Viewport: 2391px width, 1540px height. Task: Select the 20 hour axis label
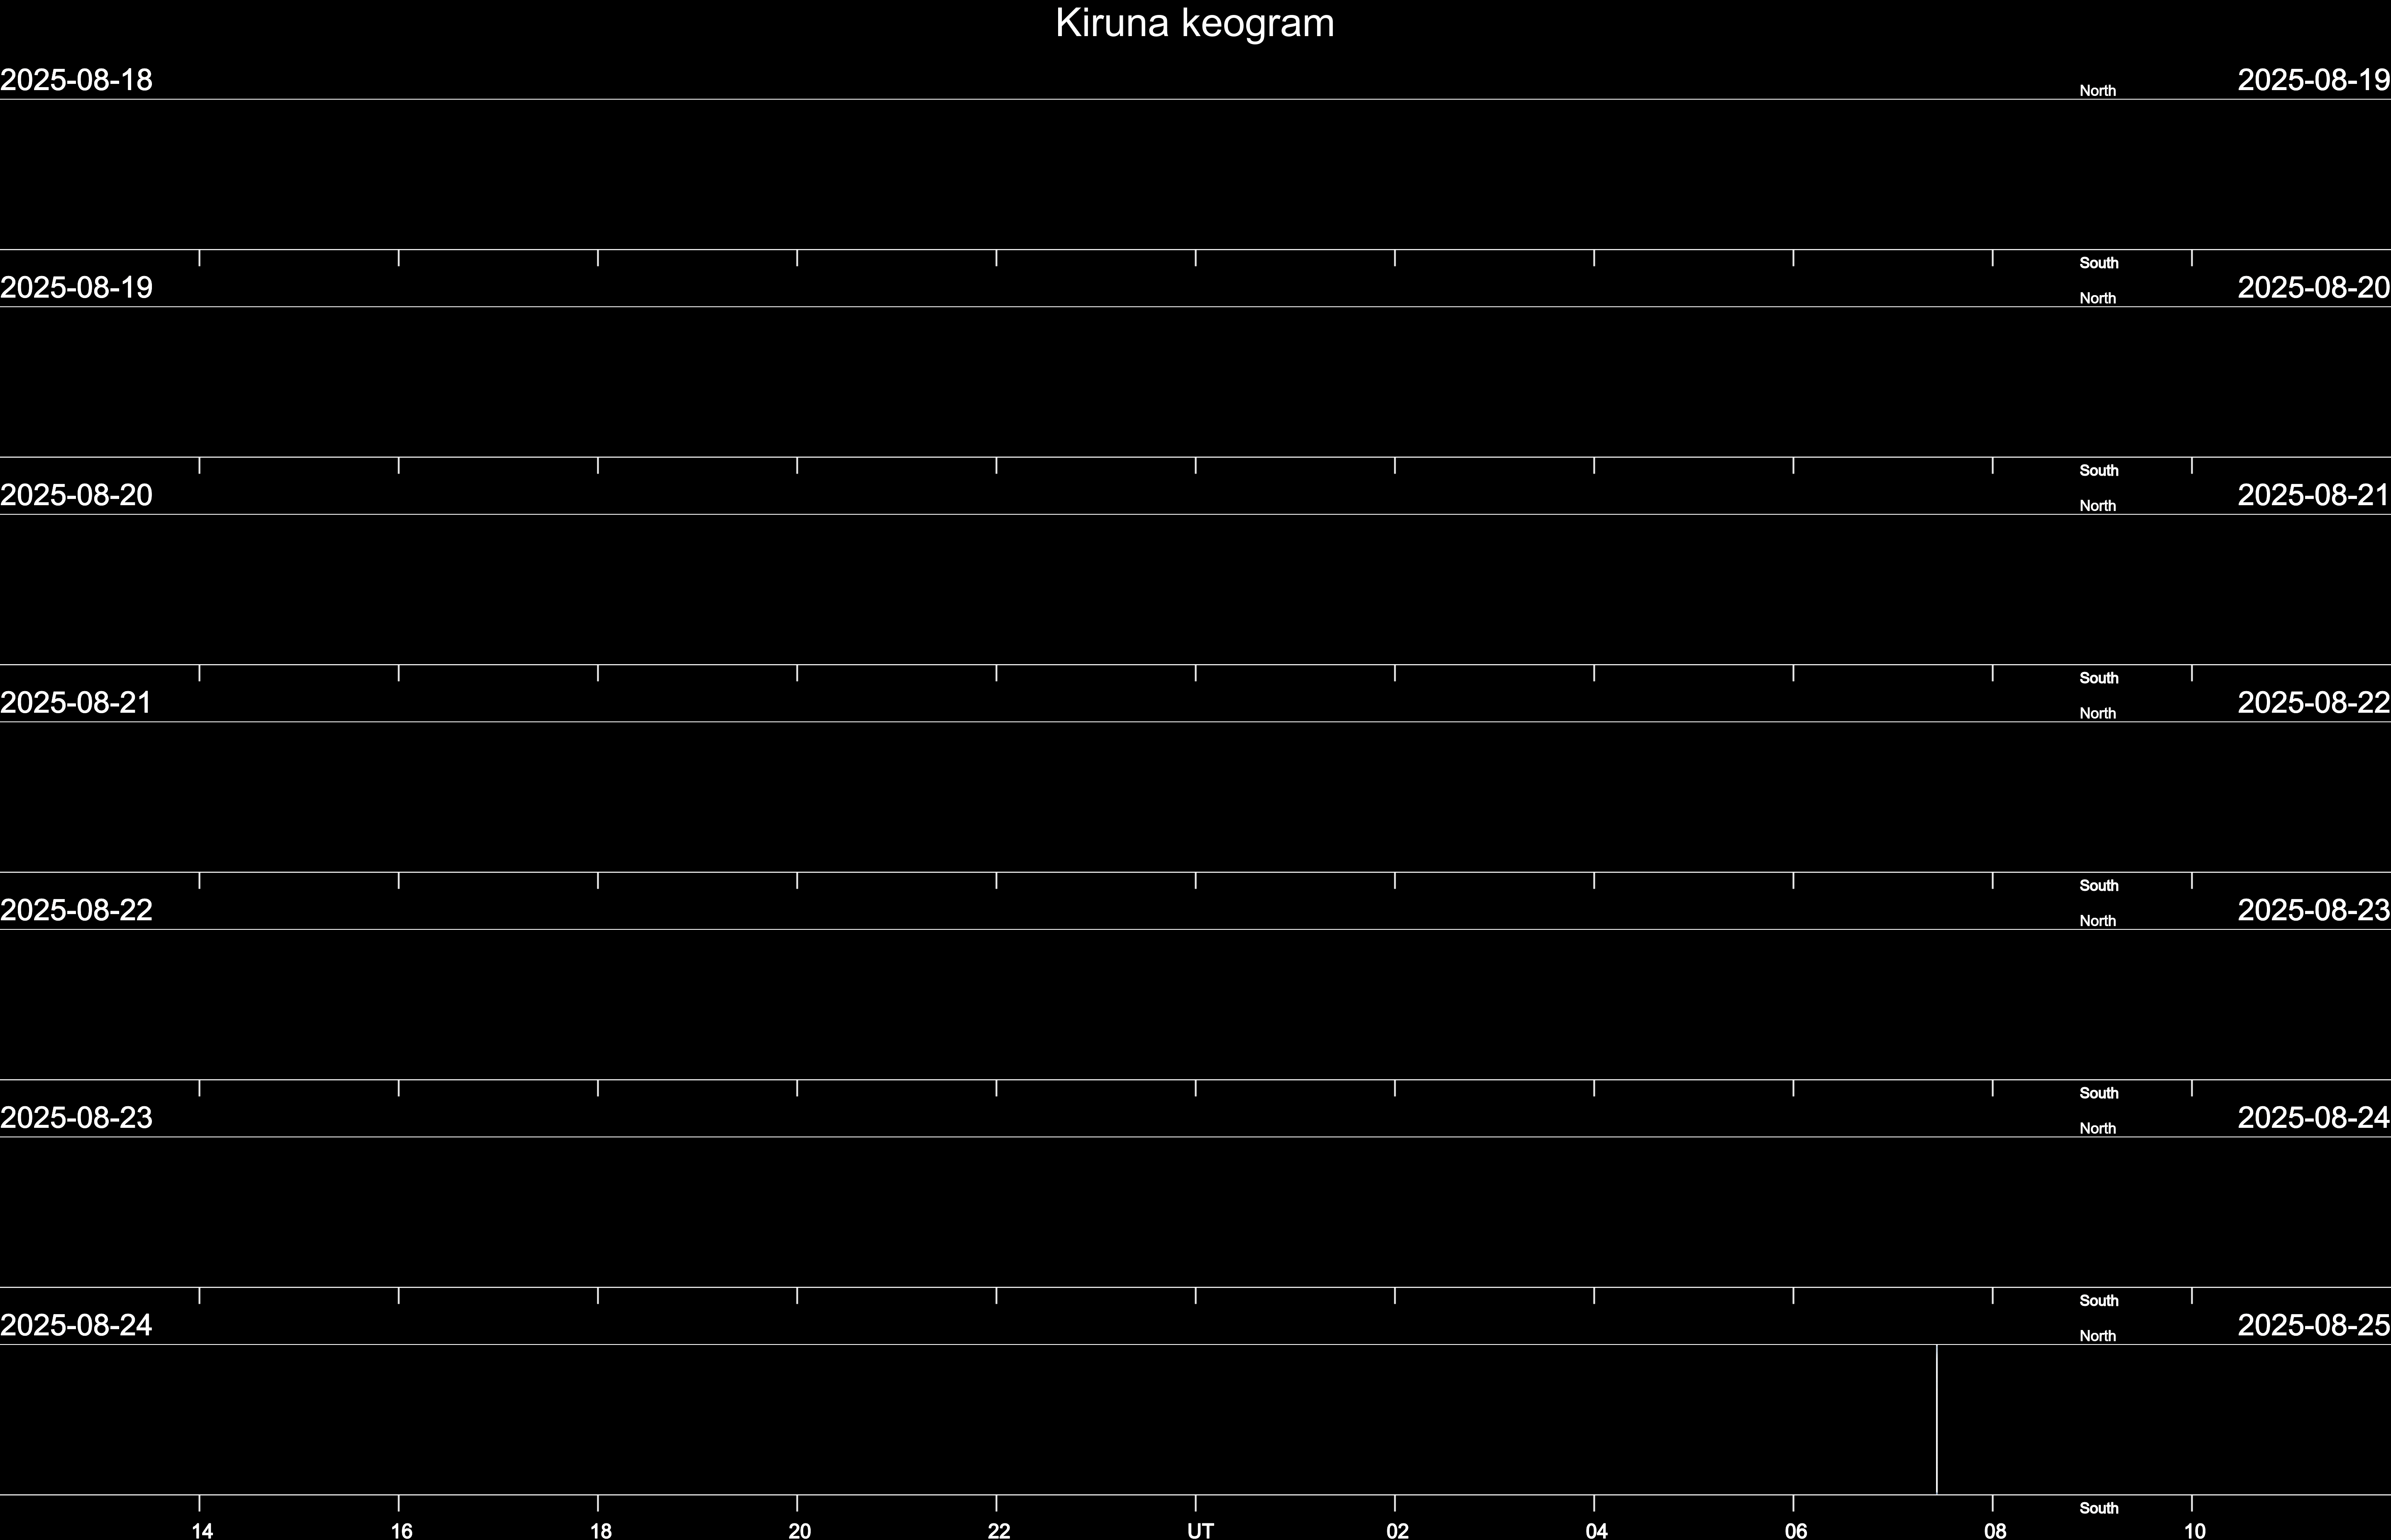pos(799,1530)
